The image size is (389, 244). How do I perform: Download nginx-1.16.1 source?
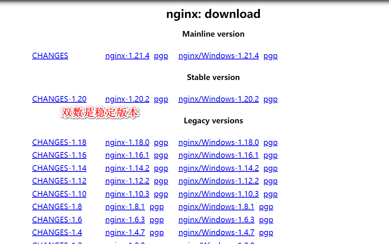127,155
